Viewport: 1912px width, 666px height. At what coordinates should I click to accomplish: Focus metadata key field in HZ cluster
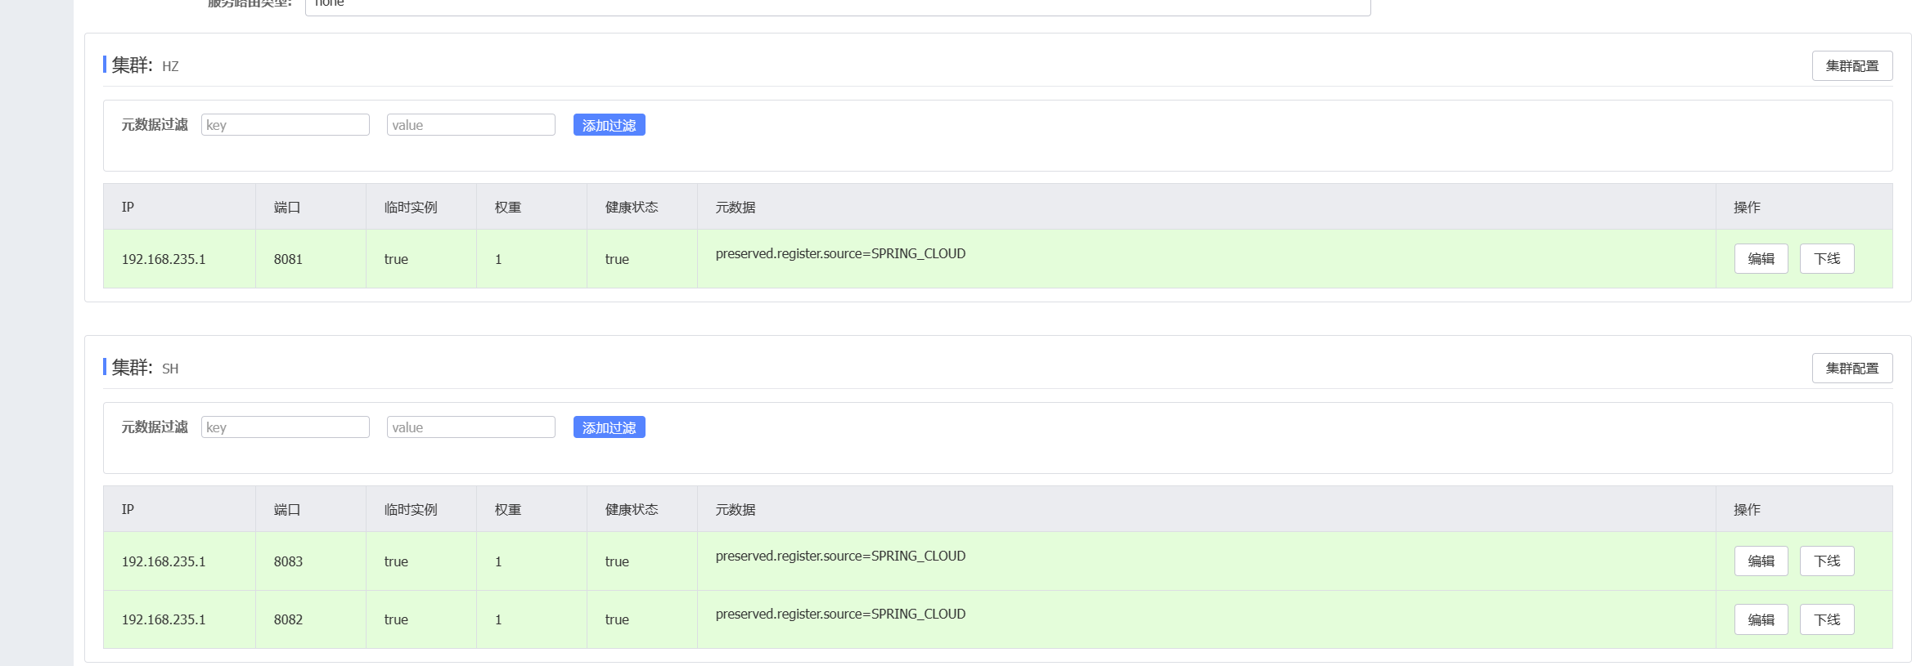pos(285,125)
